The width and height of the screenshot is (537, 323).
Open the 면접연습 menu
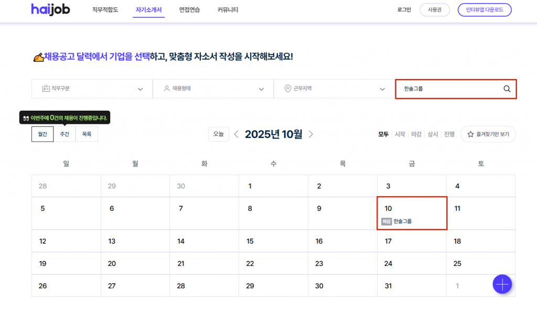tap(189, 10)
